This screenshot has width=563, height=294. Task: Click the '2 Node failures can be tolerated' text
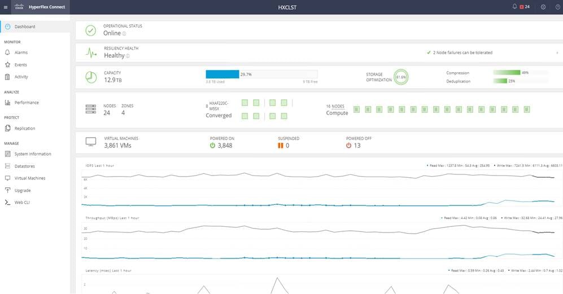(x=462, y=53)
